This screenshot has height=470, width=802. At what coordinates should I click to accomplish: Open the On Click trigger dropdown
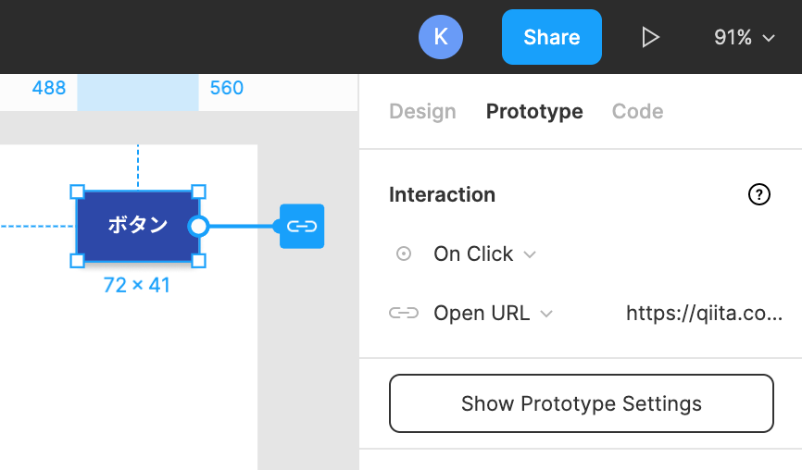[x=485, y=254]
